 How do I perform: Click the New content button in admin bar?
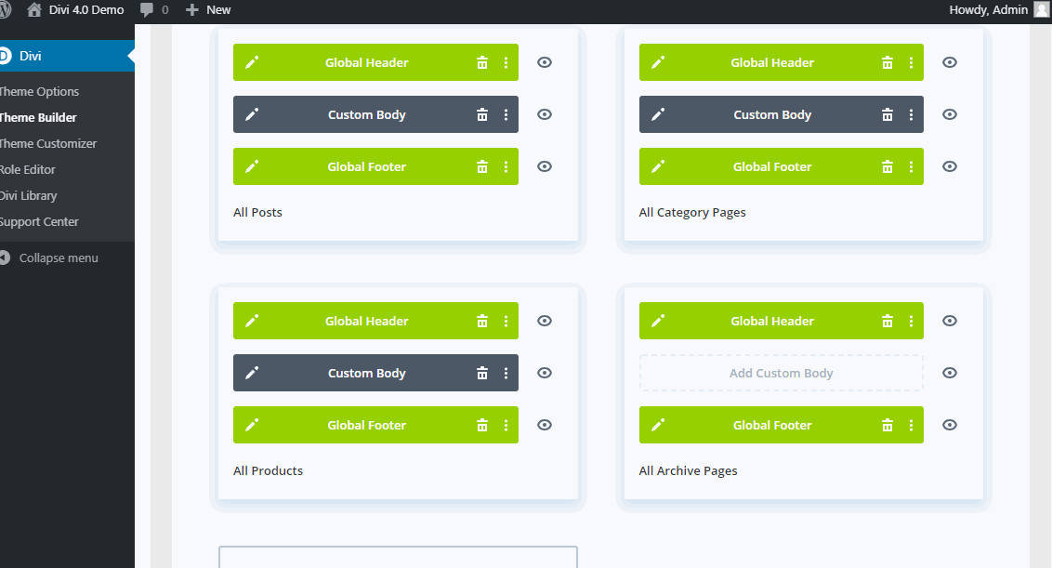208,10
